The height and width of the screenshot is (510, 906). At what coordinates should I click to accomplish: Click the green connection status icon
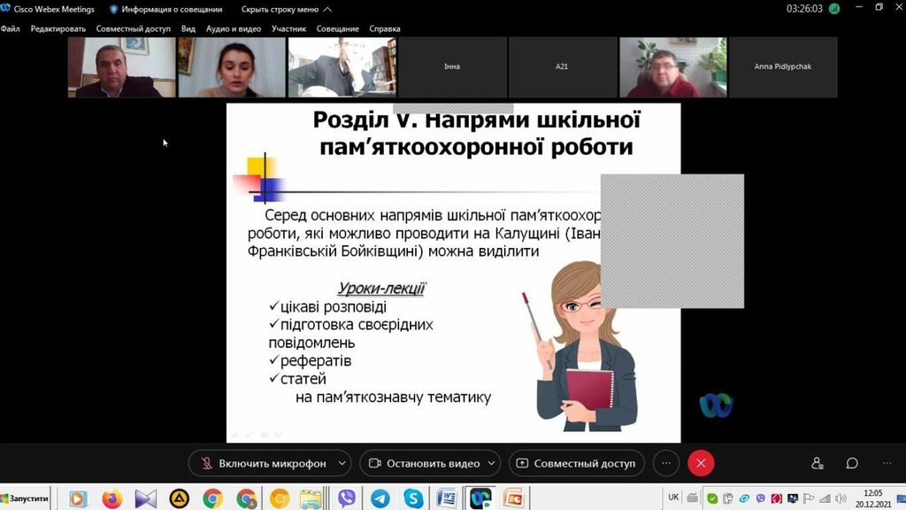coord(833,9)
